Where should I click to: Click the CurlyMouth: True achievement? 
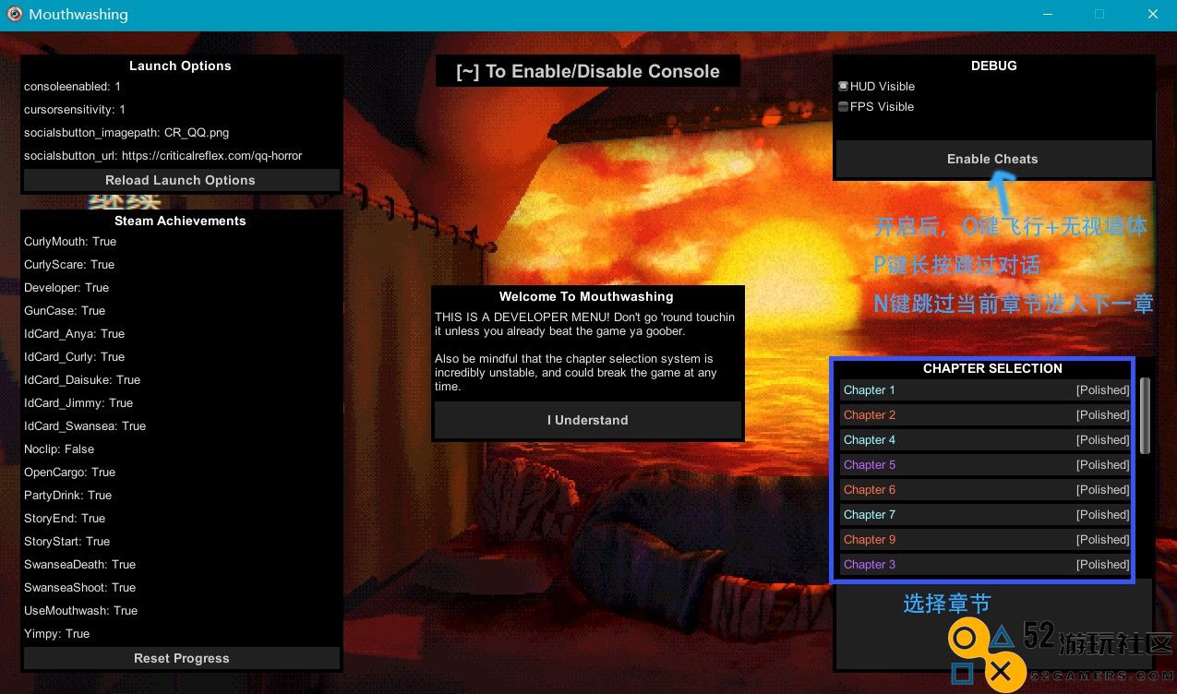tap(70, 241)
